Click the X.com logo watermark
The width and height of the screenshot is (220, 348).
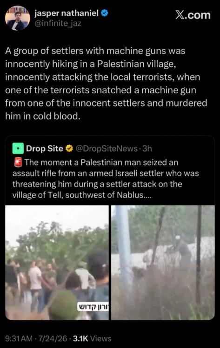pyautogui.click(x=193, y=15)
